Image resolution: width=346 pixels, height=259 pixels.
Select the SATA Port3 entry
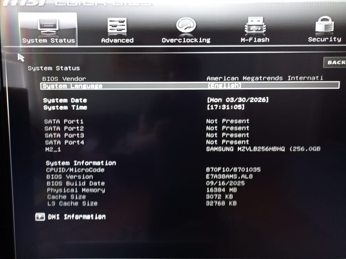coord(64,135)
